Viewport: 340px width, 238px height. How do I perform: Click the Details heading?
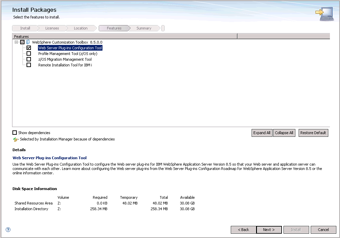pos(19,150)
